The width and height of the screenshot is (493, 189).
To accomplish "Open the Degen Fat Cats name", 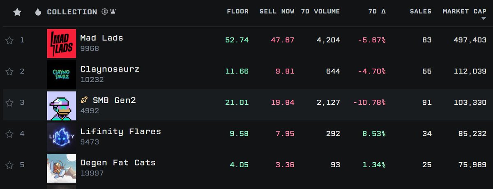I will (118, 163).
